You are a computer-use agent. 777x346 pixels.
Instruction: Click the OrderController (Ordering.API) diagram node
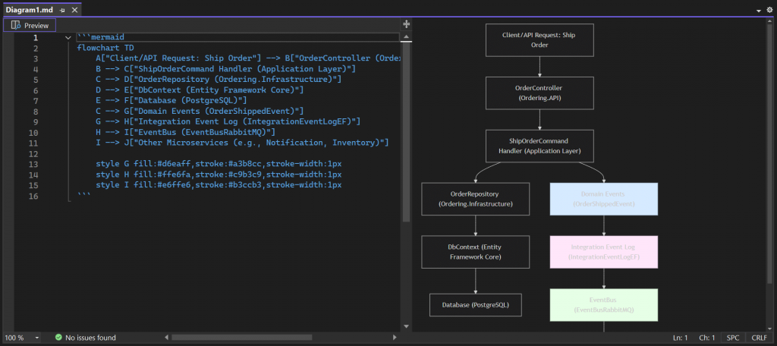[x=539, y=93]
